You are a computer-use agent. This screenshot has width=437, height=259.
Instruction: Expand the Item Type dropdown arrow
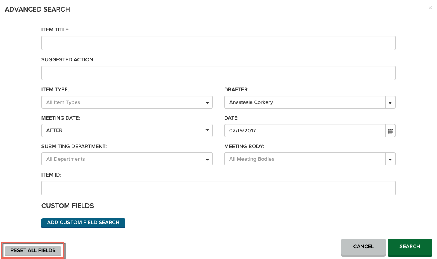pyautogui.click(x=207, y=102)
